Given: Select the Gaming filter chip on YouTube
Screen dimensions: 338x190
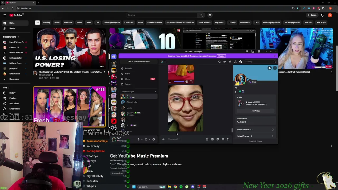Looking at the screenshot, I should pyautogui.click(x=46, y=22).
